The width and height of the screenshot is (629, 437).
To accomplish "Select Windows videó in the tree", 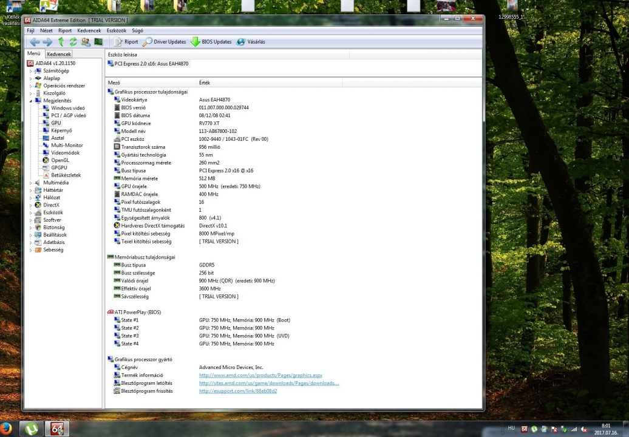I will (x=68, y=108).
